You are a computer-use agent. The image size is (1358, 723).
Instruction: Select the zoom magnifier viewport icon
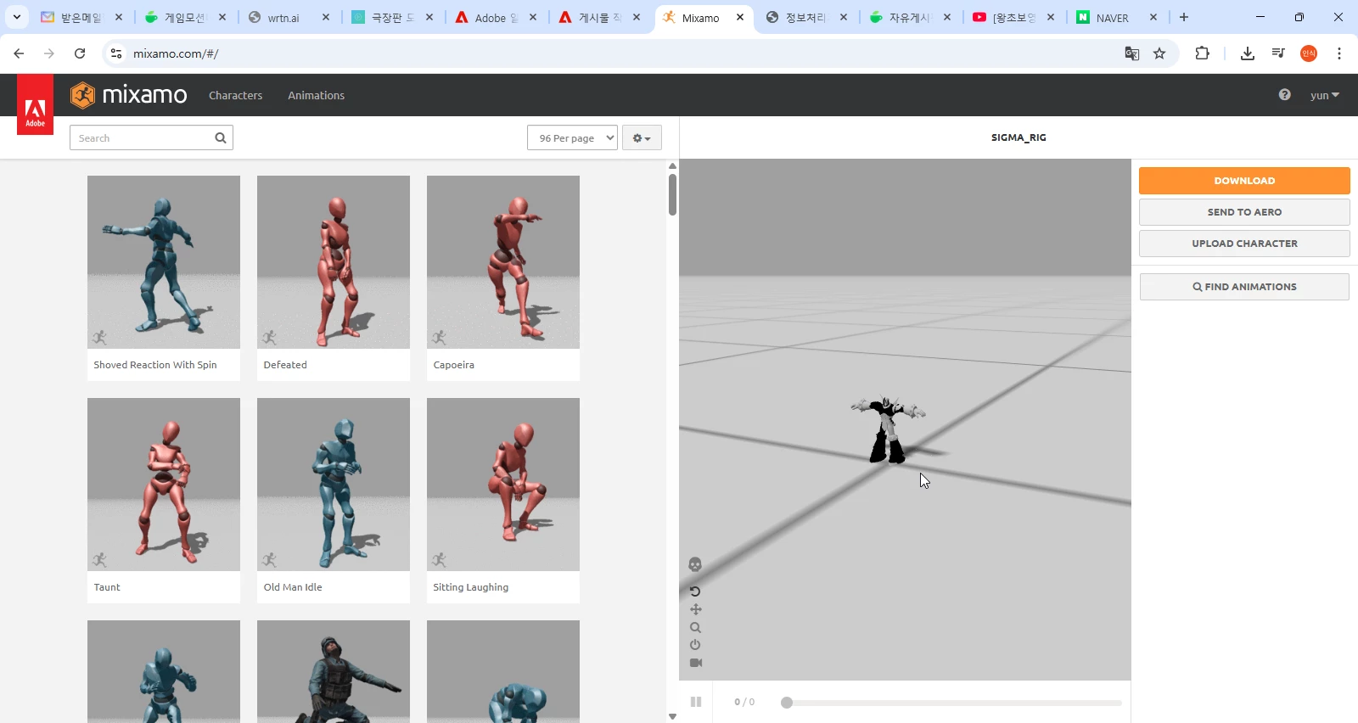click(x=696, y=628)
